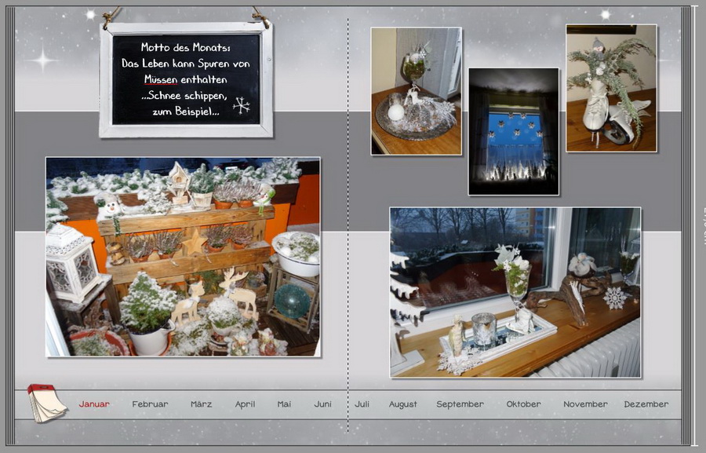Select the Mai month label

284,404
